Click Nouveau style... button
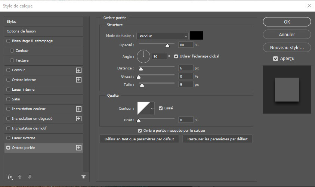Screen dimensions: 315x187 tap(287, 47)
